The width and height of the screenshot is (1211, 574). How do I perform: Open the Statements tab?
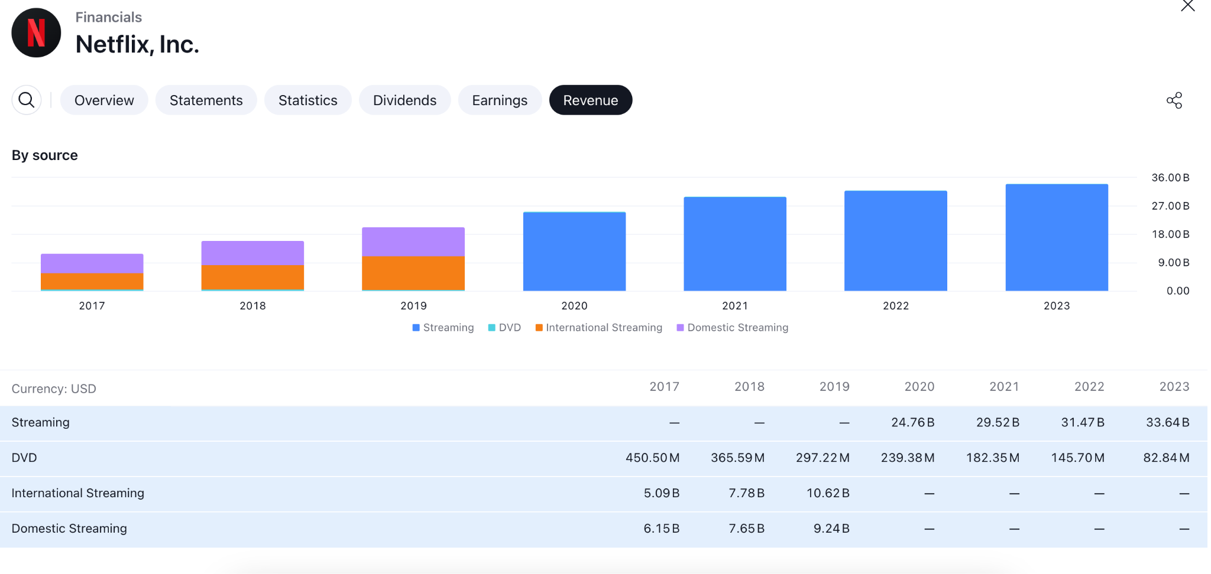pos(206,100)
